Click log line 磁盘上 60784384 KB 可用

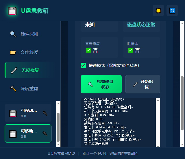(x=105, y=127)
